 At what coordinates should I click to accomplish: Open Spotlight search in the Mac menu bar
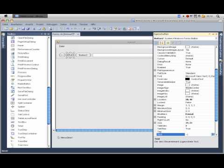tap(218, 16)
